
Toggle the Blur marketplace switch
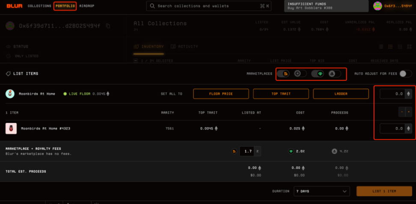coord(283,74)
